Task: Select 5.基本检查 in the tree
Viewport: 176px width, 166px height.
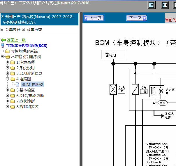Action: pos(25,90)
